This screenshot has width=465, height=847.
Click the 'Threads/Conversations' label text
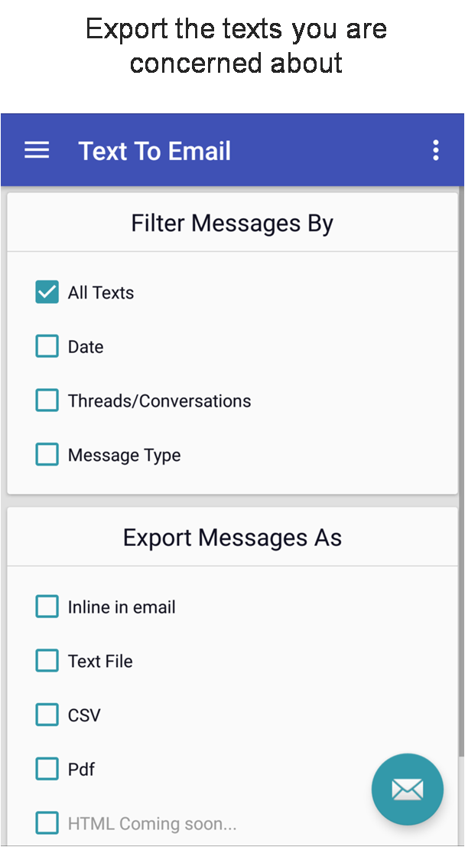[159, 401]
